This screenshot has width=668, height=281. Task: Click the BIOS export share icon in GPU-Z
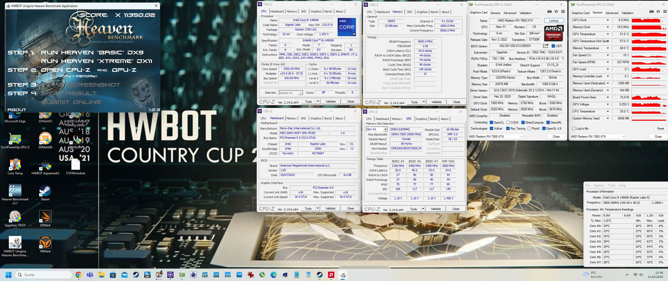pyautogui.click(x=546, y=46)
